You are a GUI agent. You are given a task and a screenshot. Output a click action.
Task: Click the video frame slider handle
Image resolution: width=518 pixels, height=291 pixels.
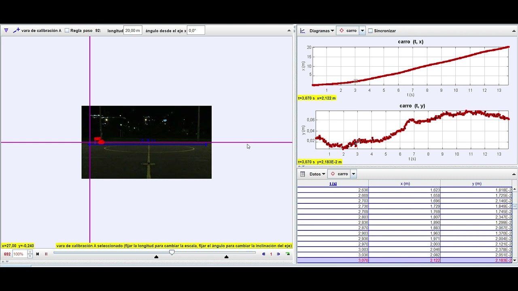point(172,252)
